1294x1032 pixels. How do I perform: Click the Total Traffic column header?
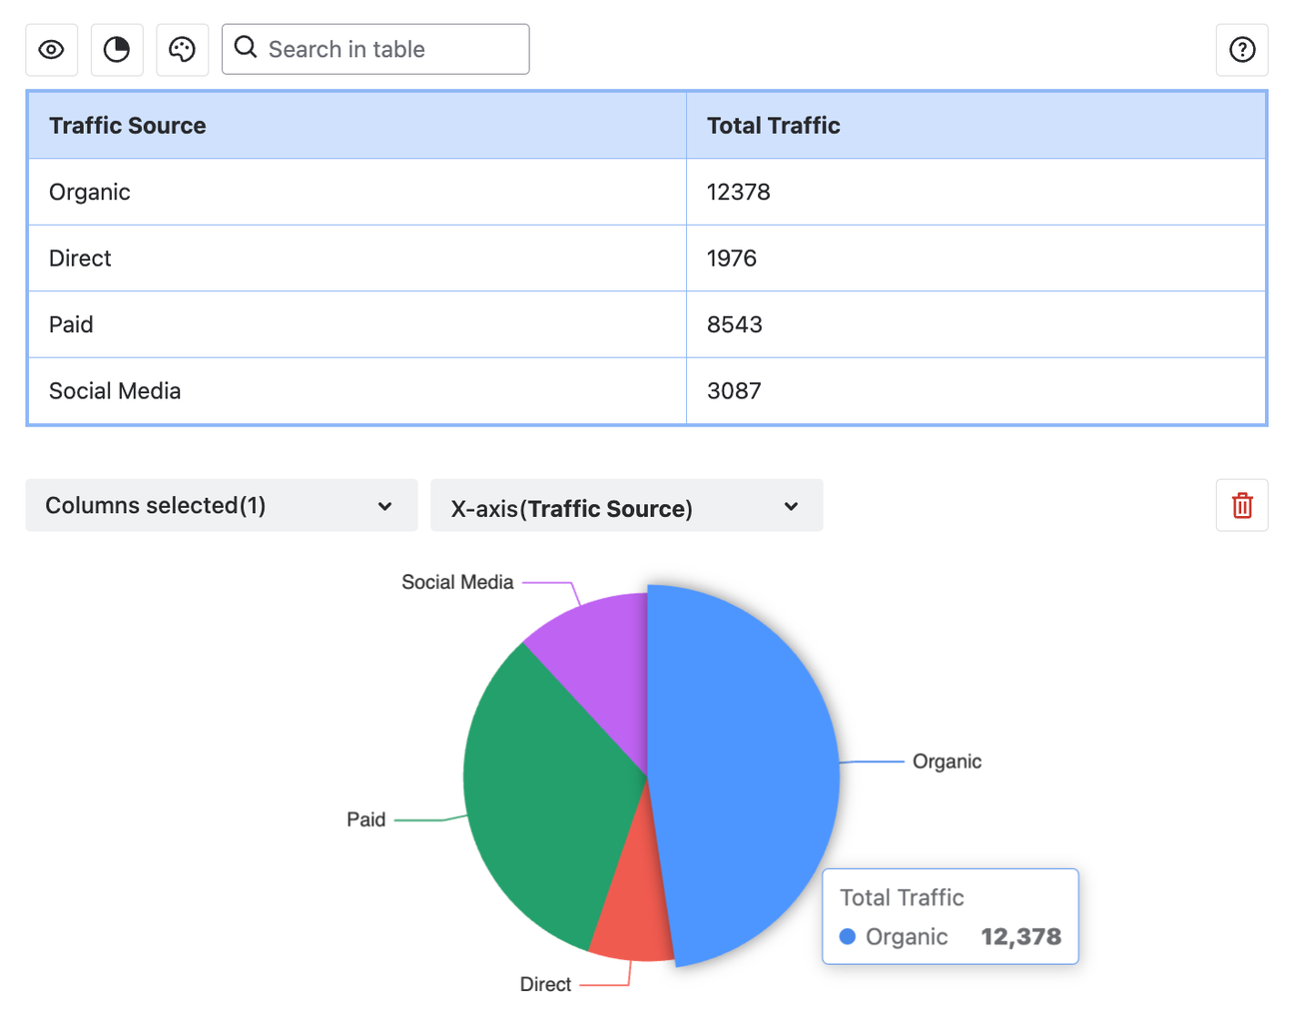[x=976, y=126]
